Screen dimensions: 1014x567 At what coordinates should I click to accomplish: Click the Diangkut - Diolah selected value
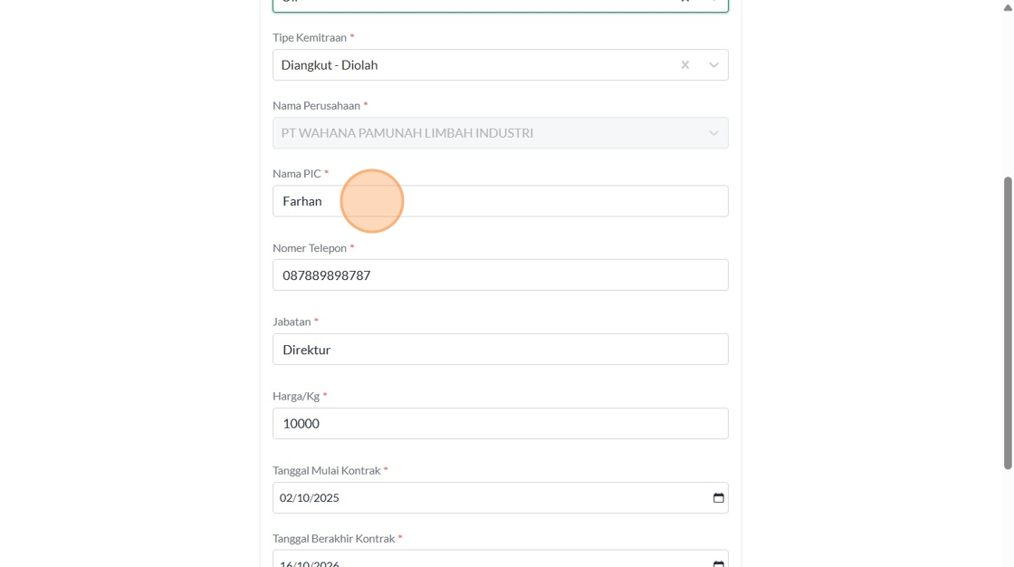pyautogui.click(x=330, y=65)
